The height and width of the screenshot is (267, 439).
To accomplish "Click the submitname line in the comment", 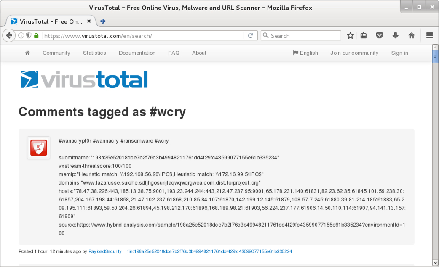I will pos(169,158).
